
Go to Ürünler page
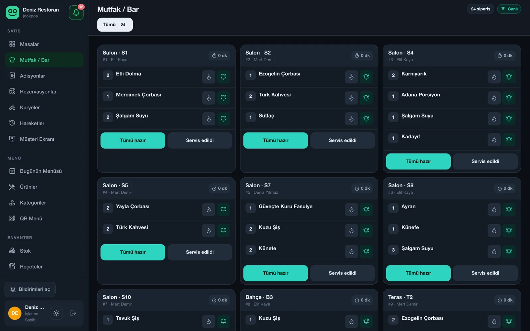44,187
